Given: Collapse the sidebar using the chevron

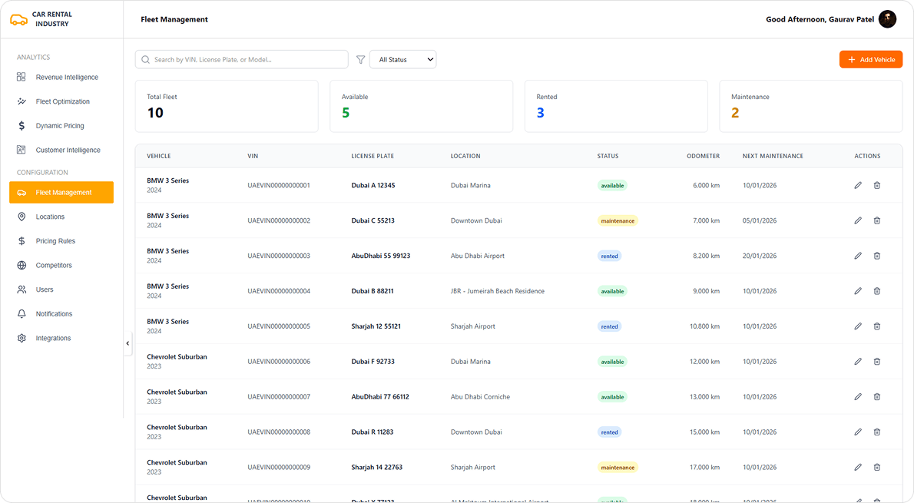Looking at the screenshot, I should (x=127, y=343).
